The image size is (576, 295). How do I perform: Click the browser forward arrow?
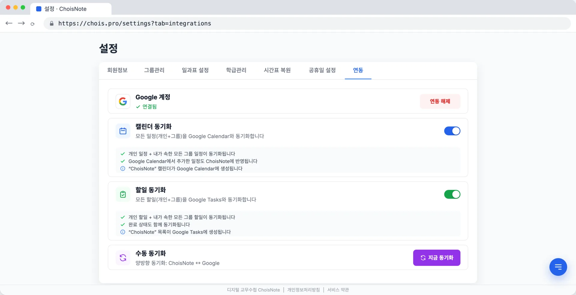click(21, 23)
